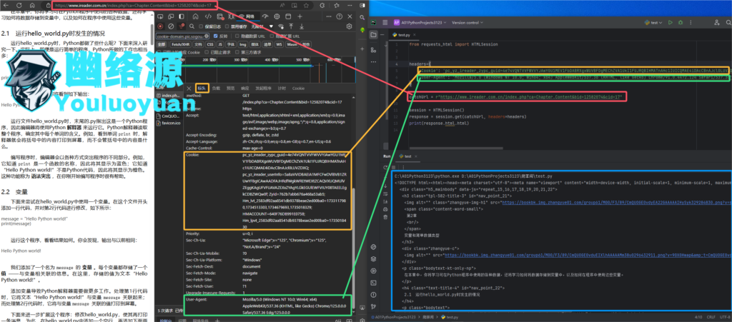The width and height of the screenshot is (732, 322).
Task: Switch to the 网络 Network tab in DevTools
Action: (248, 16)
